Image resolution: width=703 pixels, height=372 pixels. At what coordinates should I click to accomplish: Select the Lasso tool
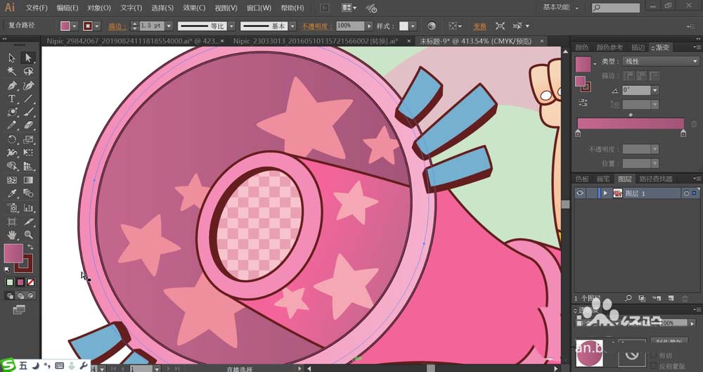(x=28, y=72)
